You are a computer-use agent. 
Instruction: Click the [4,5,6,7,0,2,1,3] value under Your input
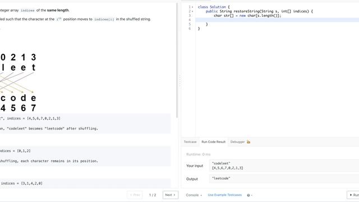pyautogui.click(x=227, y=168)
